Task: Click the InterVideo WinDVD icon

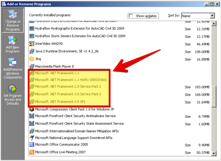Action: (32, 44)
